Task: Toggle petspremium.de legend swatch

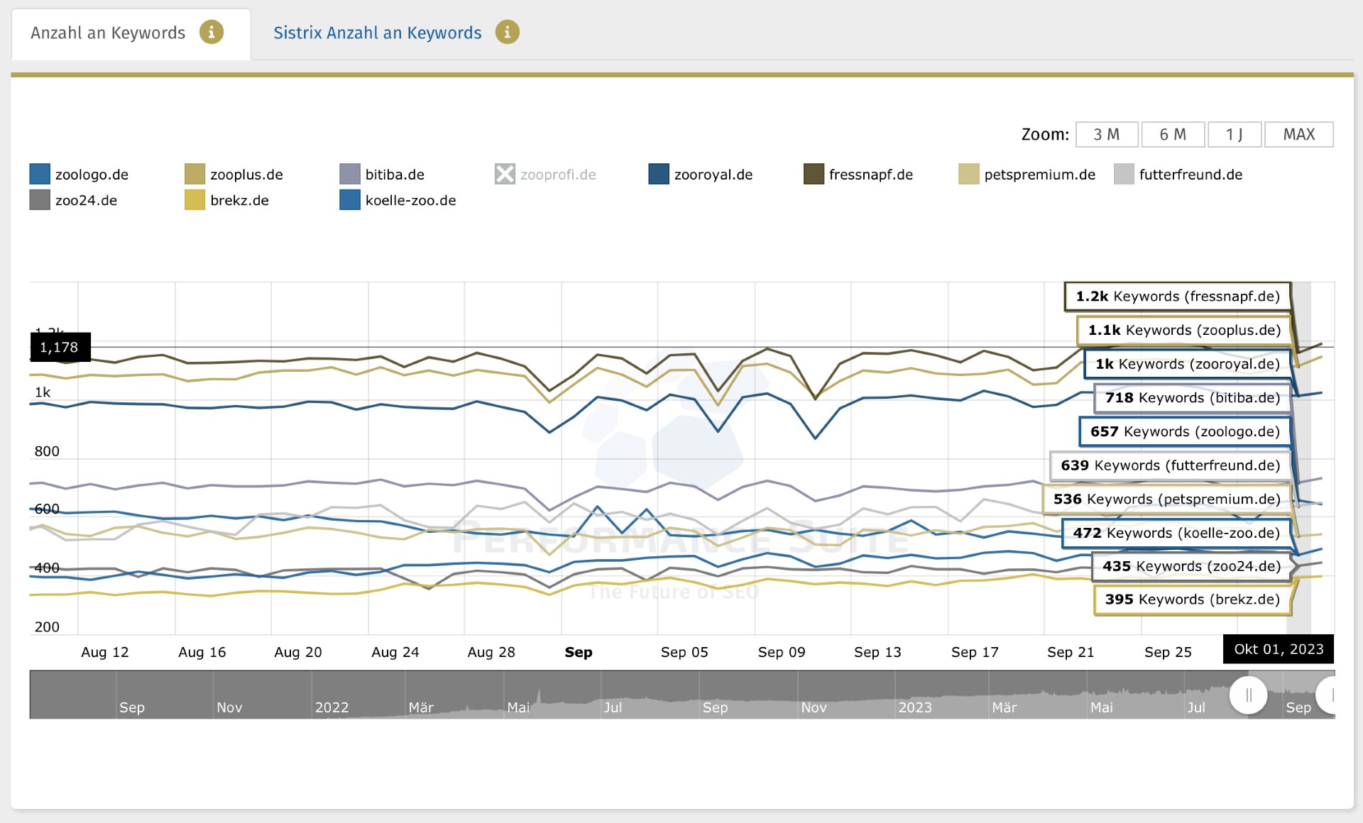Action: pos(968,174)
